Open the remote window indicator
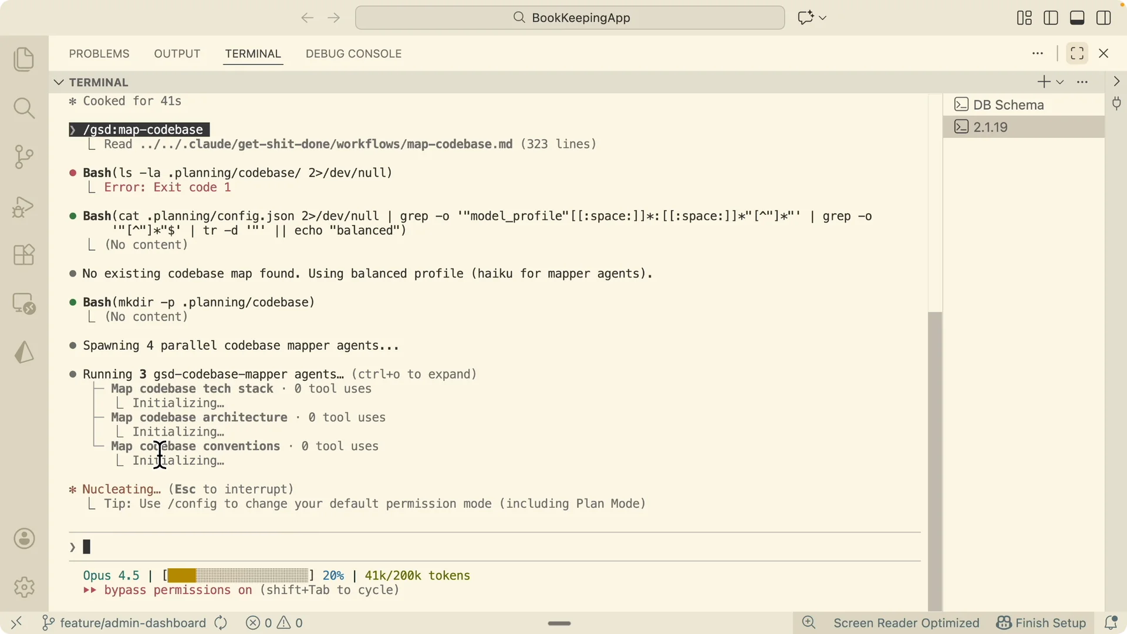This screenshot has width=1127, height=634. coord(16,623)
